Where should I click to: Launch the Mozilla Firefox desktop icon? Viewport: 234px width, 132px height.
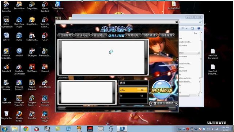pyautogui.click(x=19, y=116)
